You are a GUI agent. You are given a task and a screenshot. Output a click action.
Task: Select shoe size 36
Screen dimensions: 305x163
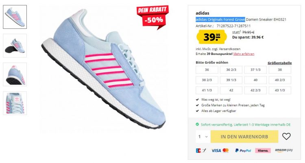click(207, 70)
